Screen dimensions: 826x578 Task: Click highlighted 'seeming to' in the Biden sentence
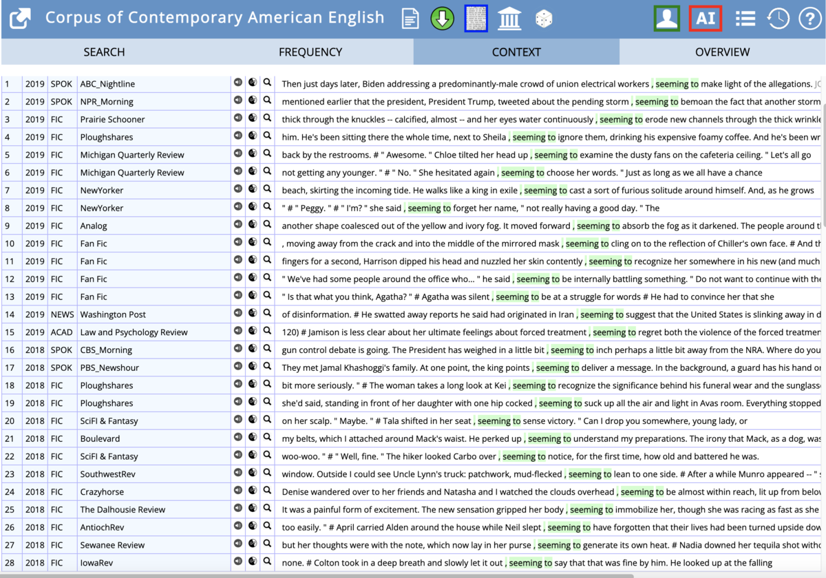(677, 84)
